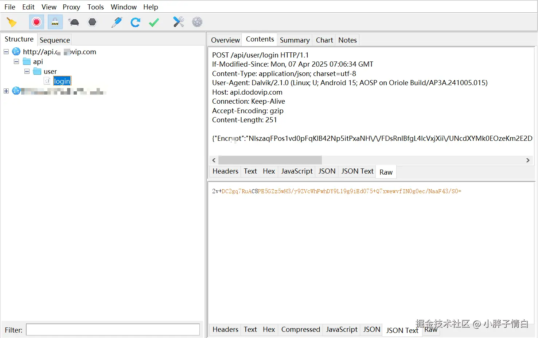Screen dimensions: 538x338
Task: Select response JSON Text view tab
Action: point(402,330)
